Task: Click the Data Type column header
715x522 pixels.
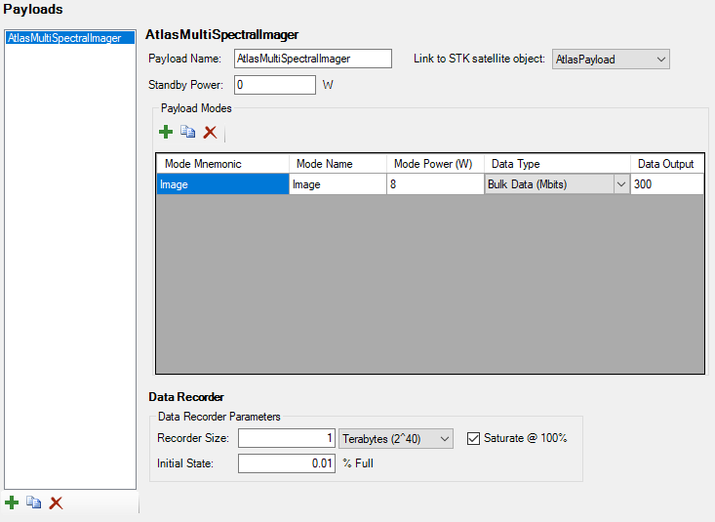Action: coord(556,164)
